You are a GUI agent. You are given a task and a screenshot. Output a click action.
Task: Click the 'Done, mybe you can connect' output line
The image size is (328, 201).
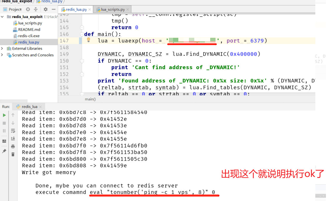[107, 186]
